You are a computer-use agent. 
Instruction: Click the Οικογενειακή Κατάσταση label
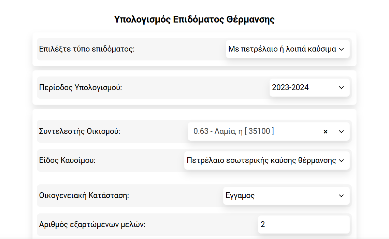coord(84,196)
